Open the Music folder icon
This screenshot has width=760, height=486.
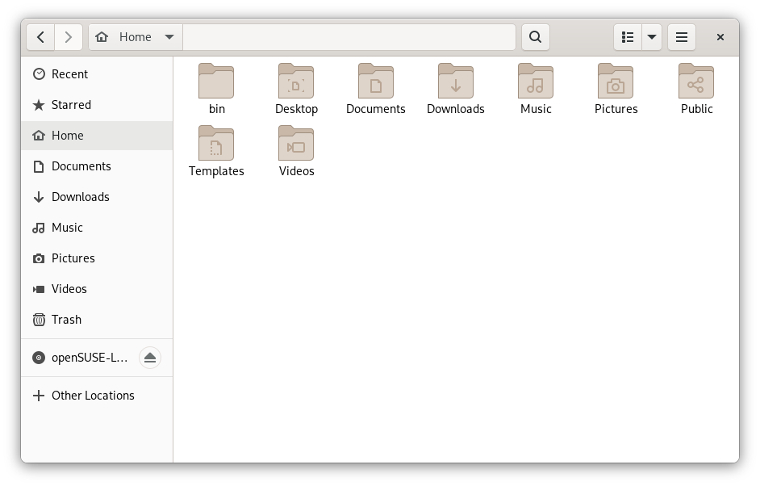click(536, 82)
